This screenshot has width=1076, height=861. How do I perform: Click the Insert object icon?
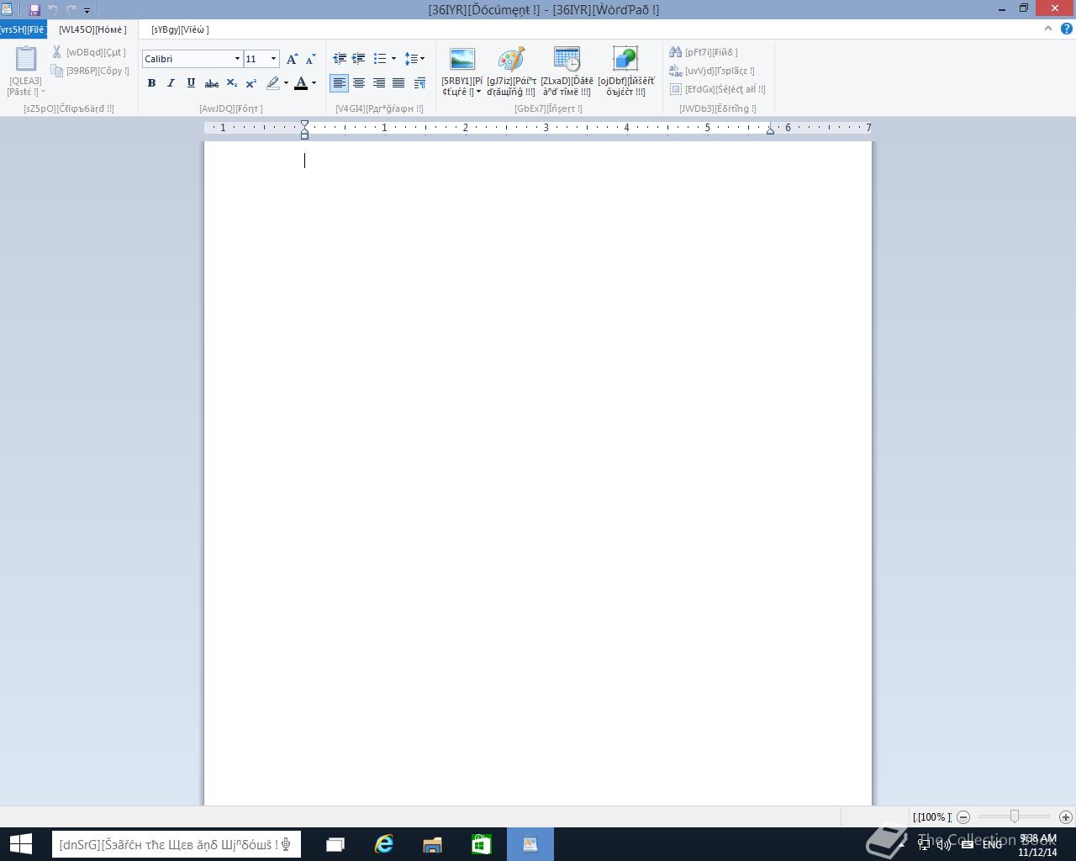click(x=625, y=59)
